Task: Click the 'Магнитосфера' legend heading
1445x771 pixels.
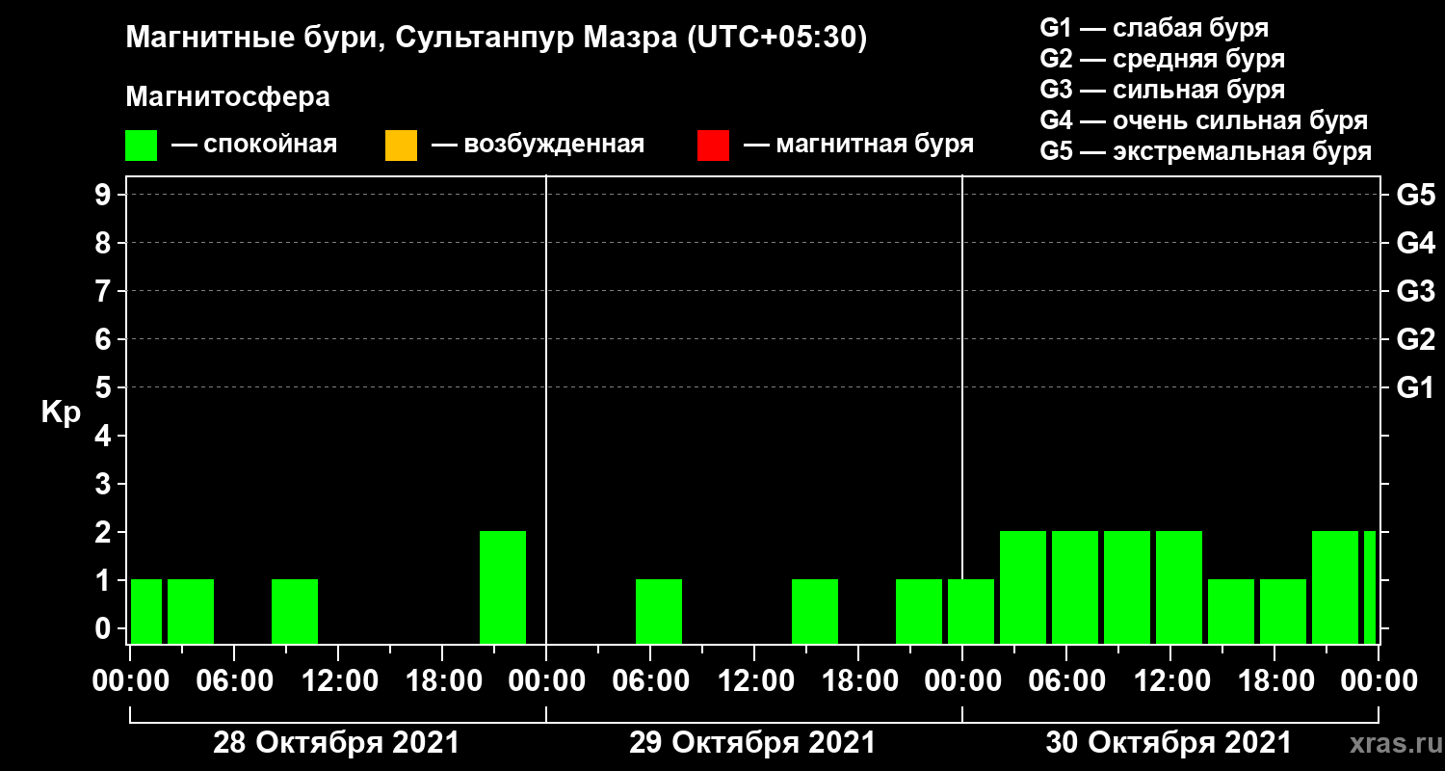Action: point(227,97)
